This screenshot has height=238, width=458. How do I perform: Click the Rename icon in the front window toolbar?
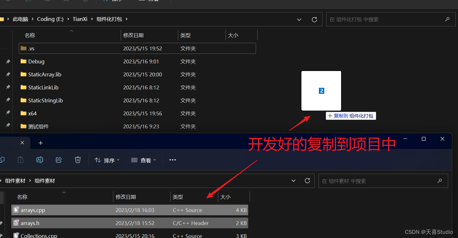coord(40,160)
